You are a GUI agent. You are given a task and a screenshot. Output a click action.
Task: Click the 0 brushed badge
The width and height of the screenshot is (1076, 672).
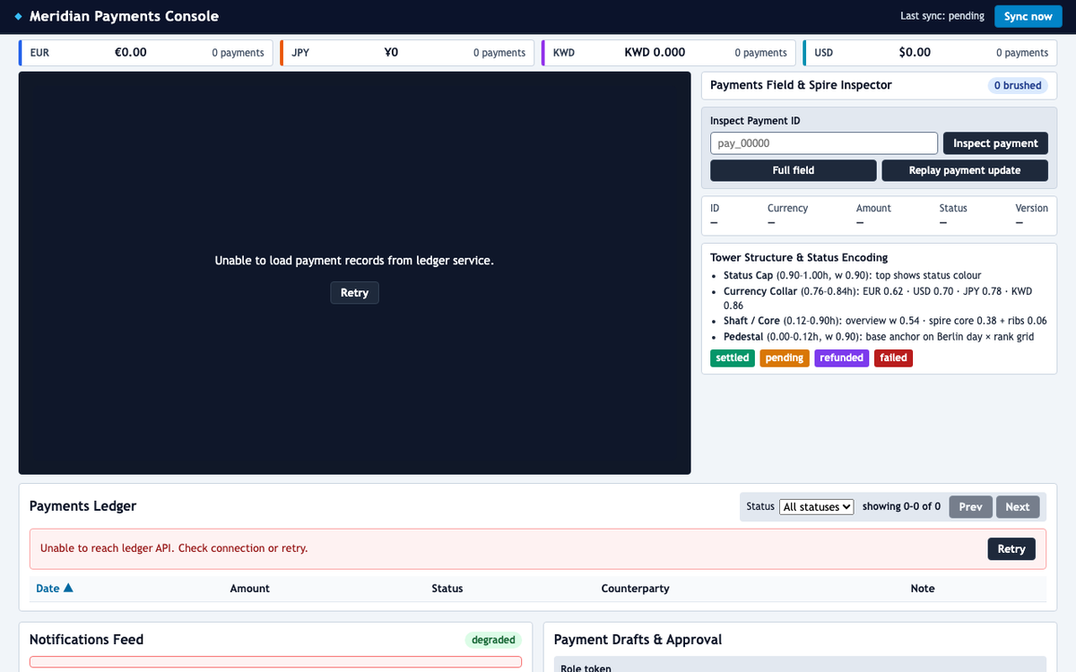point(1017,86)
